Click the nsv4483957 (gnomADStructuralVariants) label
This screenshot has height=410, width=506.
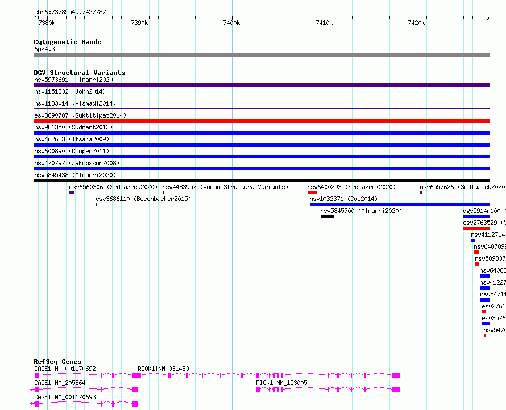coord(225,187)
